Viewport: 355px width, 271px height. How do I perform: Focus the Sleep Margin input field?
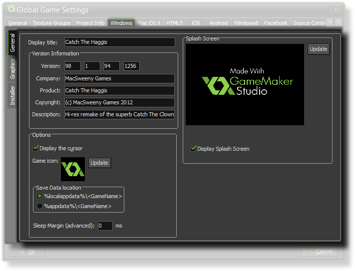click(105, 226)
